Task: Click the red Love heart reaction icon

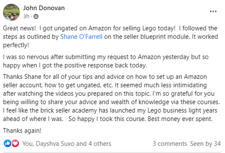Action: pos(15,143)
